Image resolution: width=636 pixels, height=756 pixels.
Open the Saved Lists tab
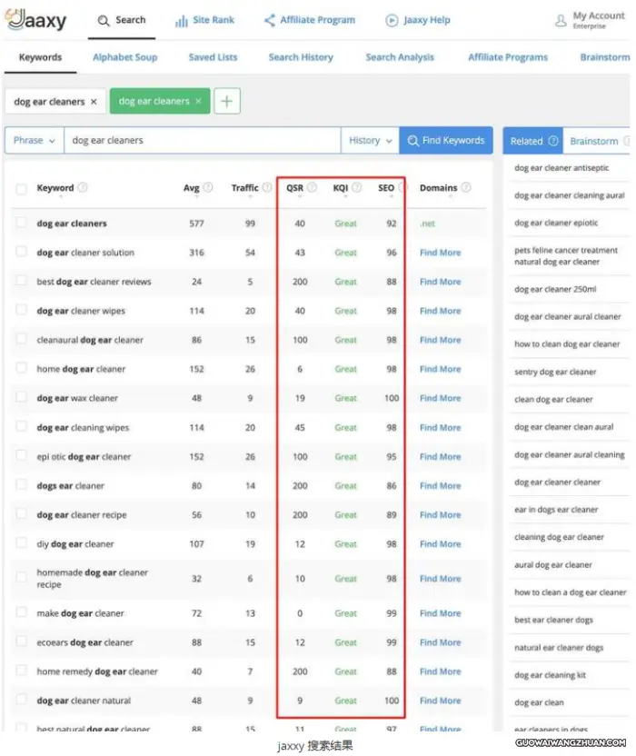coord(213,57)
